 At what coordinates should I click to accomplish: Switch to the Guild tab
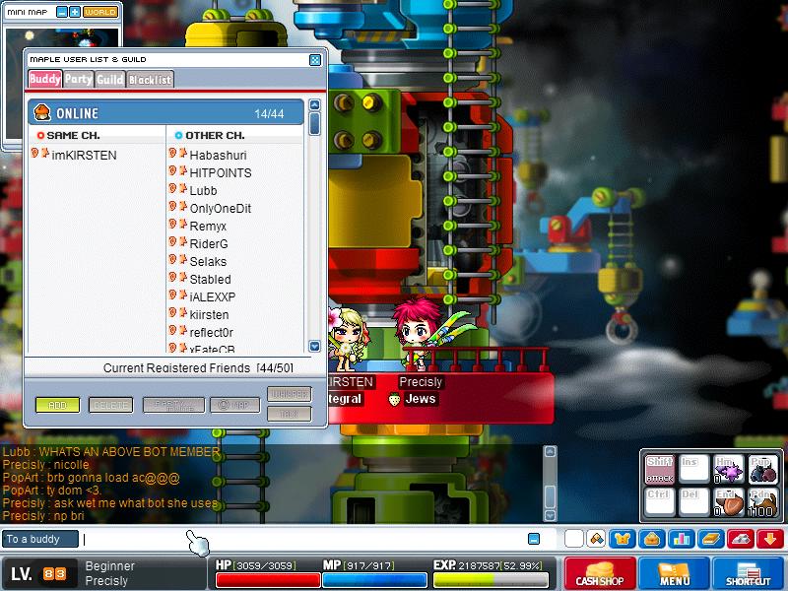coord(110,80)
